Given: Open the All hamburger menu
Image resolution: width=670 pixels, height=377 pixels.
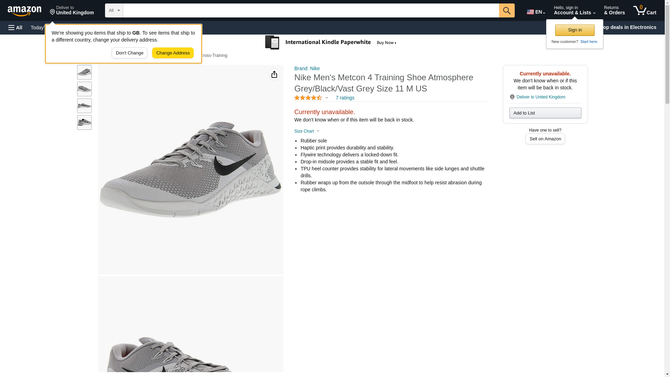Looking at the screenshot, I should coord(15,28).
